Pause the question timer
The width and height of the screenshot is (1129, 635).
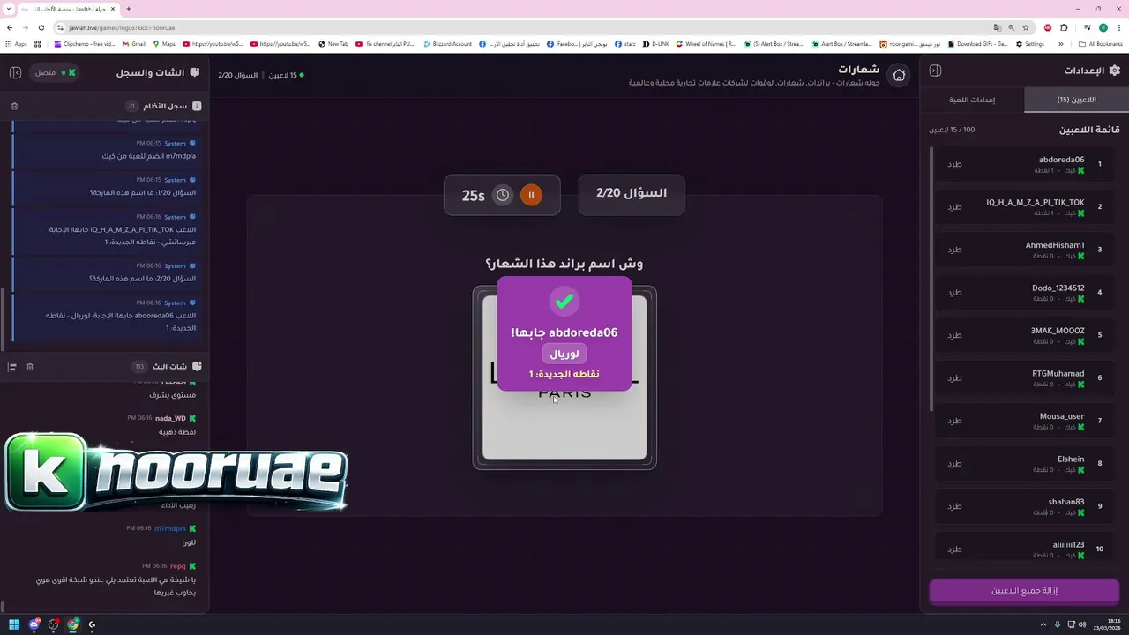click(531, 195)
